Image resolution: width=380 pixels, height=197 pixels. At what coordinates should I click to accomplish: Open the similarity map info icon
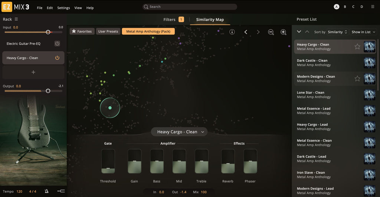[x=232, y=32]
